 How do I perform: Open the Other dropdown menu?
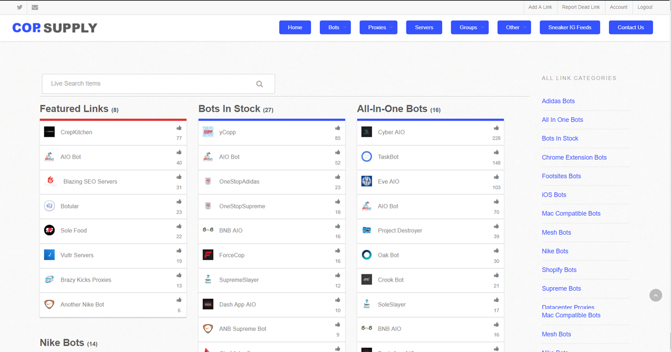tap(514, 27)
